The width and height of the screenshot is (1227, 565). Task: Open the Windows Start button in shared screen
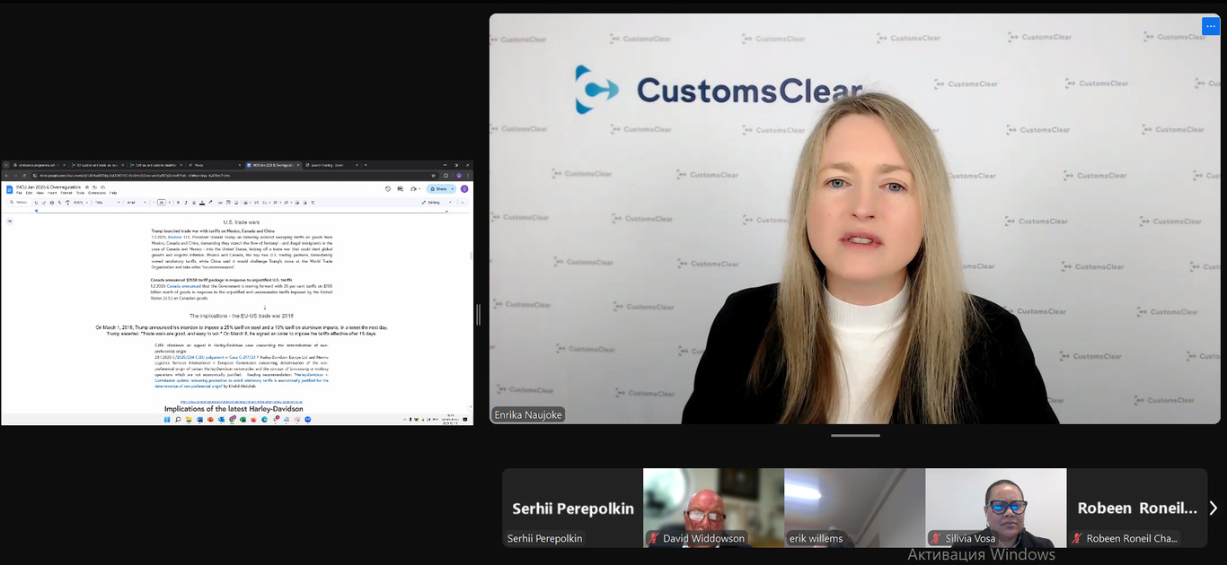(x=165, y=419)
